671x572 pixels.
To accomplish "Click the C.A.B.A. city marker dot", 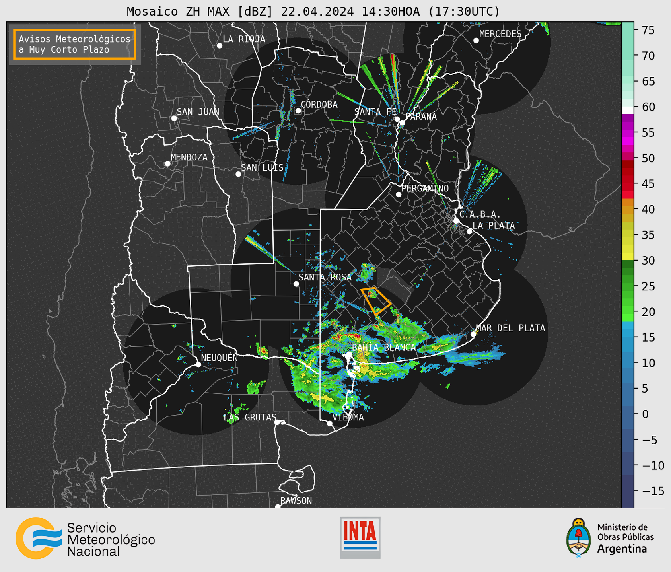I will pos(457,221).
